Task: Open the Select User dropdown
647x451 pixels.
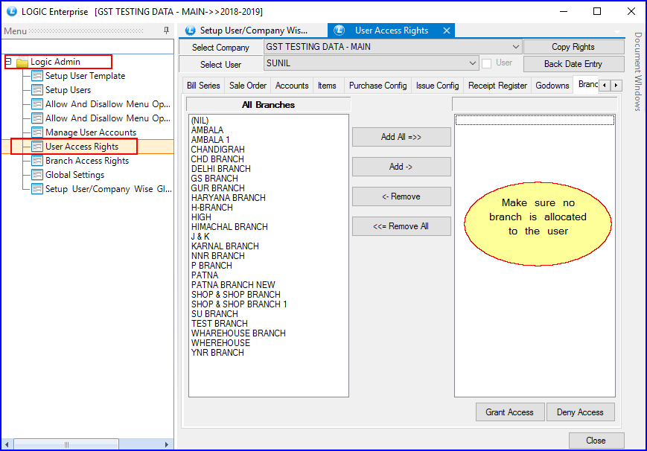Action: pos(473,64)
